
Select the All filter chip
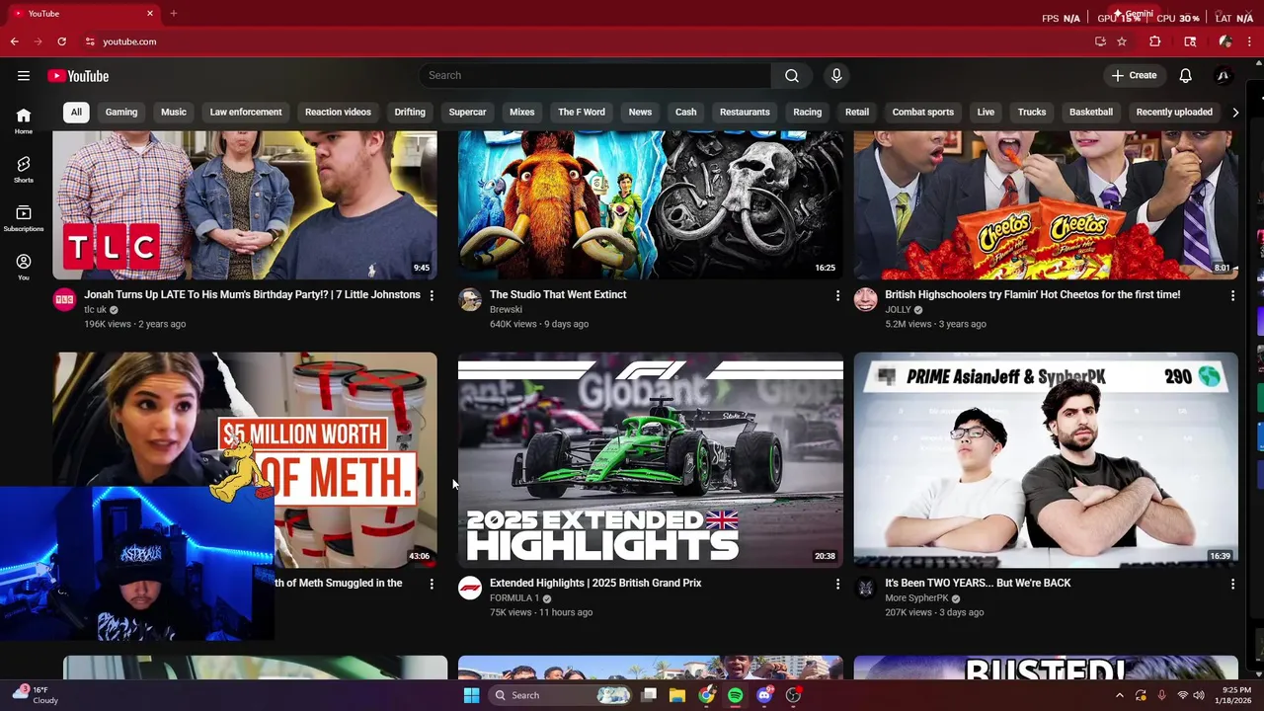coord(76,113)
